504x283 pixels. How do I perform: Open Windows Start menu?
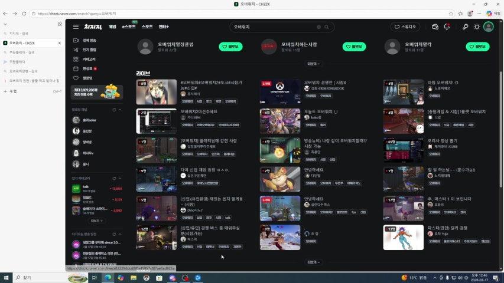(6, 278)
